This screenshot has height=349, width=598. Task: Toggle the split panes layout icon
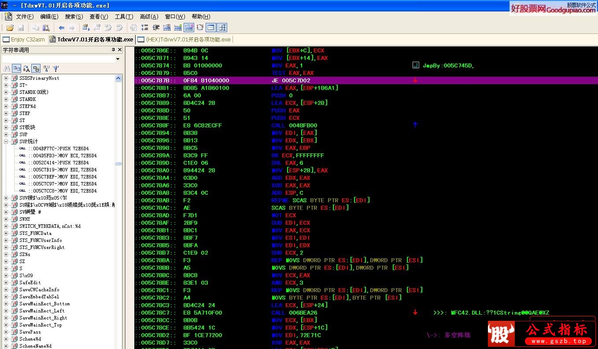coord(222,28)
